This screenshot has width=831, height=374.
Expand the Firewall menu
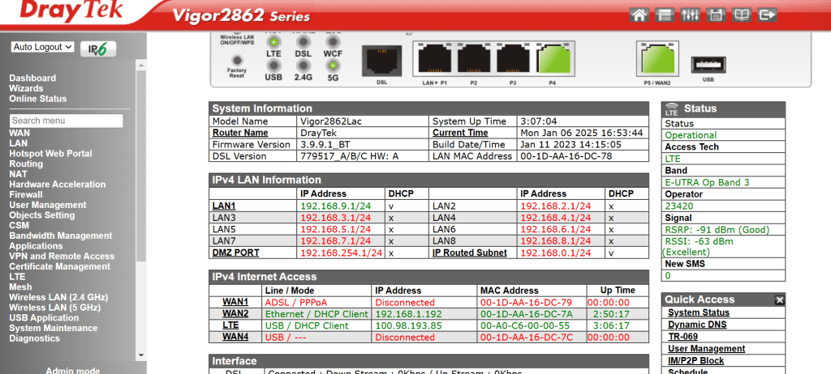[x=26, y=194]
